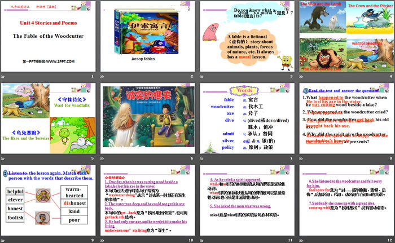Click the star icon under slide 9
395x243 pixels.
(3, 240)
